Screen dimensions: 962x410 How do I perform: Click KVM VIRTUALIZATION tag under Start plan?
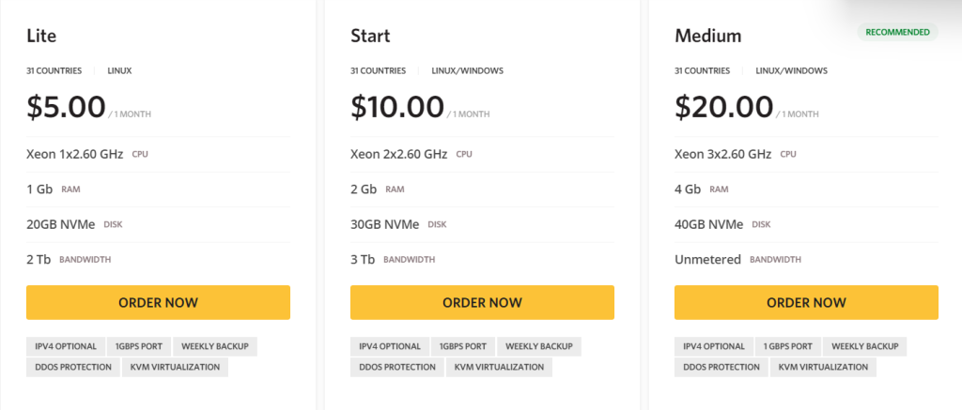(499, 367)
